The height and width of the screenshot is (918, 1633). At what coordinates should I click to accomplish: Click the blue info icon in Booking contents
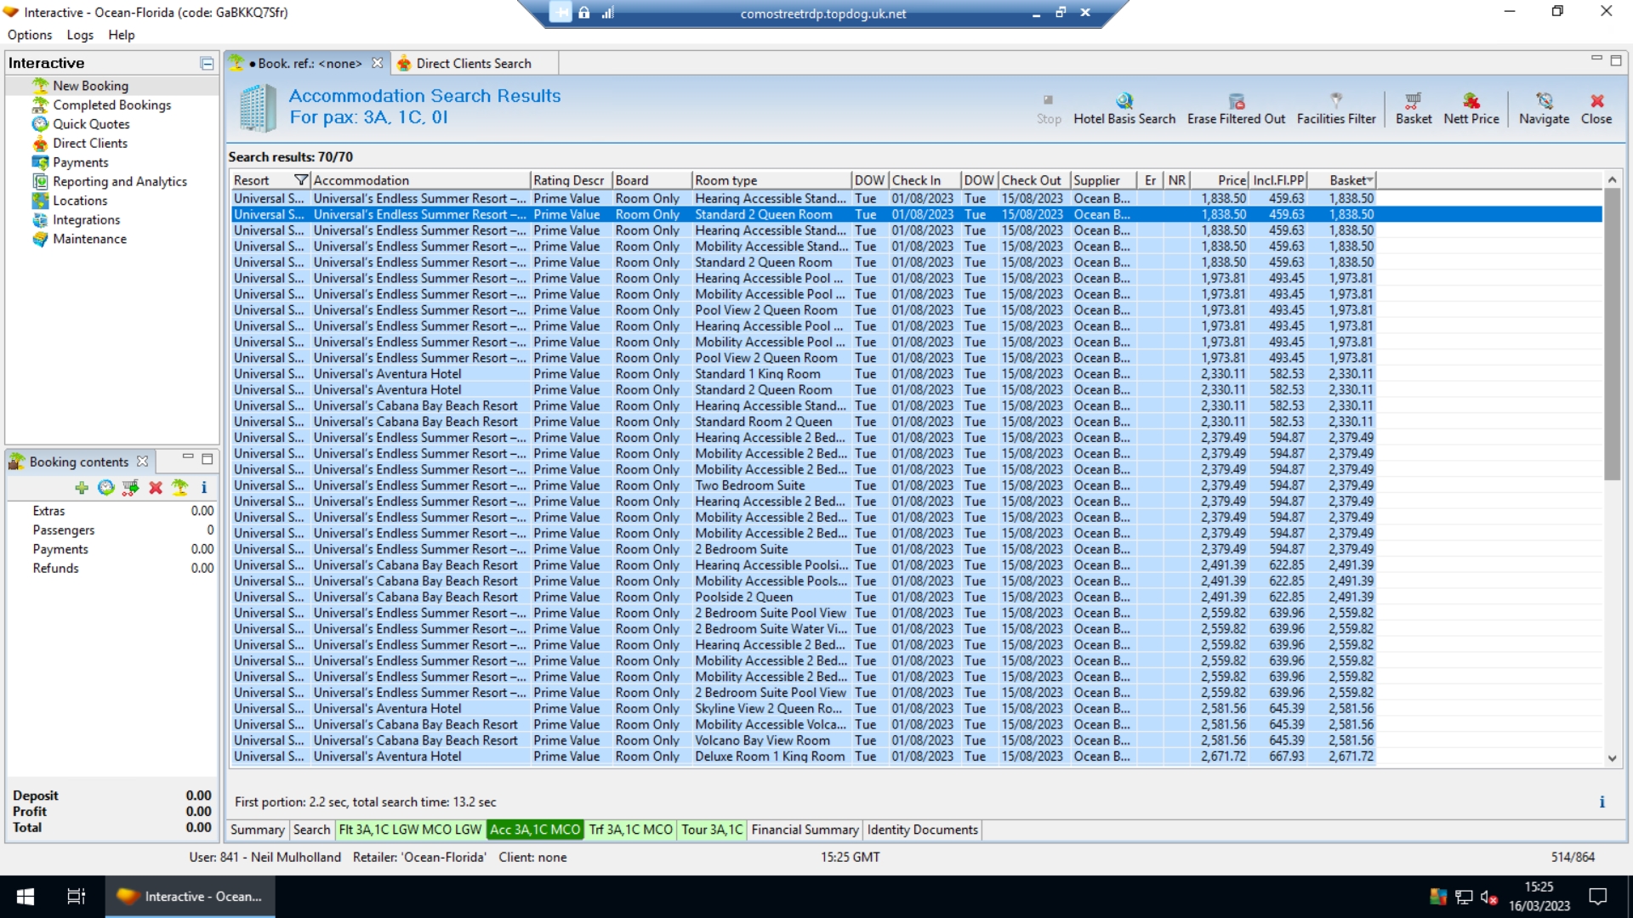click(204, 488)
